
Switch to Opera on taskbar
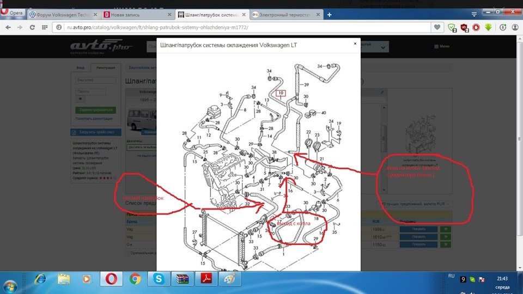click(111, 279)
